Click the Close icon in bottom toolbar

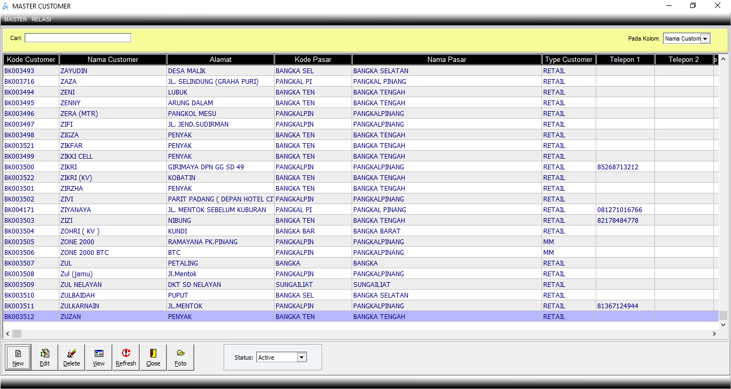tap(153, 357)
